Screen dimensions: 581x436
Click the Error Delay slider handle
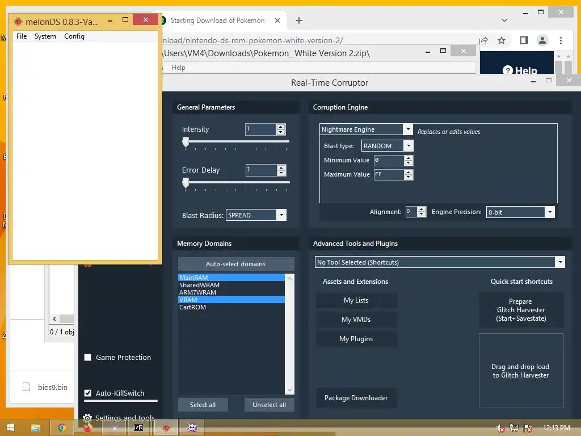(186, 182)
